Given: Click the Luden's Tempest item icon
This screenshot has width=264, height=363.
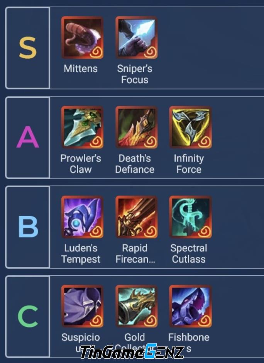Looking at the screenshot, I should click(x=82, y=217).
